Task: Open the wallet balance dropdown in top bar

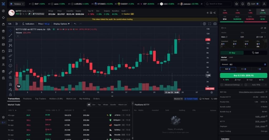Action: 253,4
